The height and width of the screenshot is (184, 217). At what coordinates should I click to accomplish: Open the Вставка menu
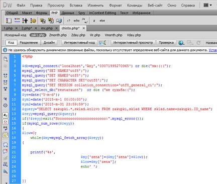point(76,6)
